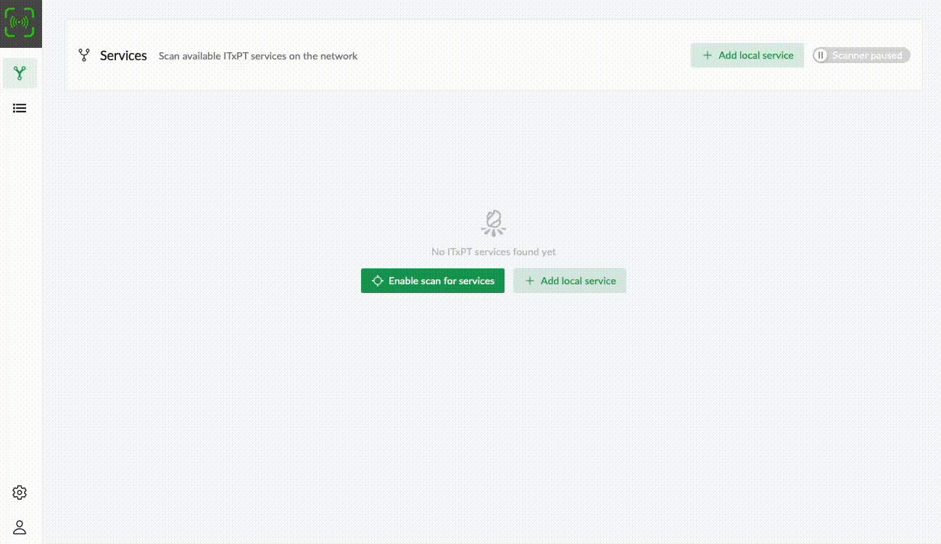Click the Services branch icon in header
941x544 pixels.
click(x=84, y=55)
